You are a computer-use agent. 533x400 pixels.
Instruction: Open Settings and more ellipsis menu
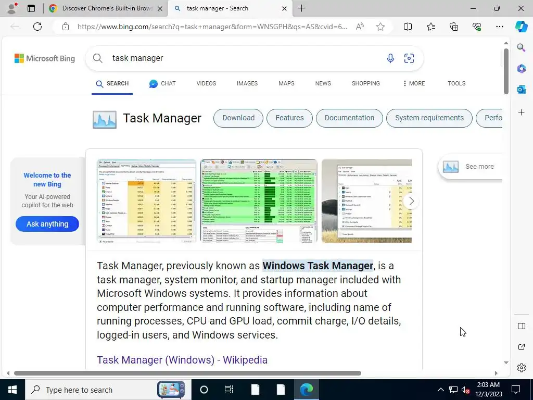(x=499, y=27)
